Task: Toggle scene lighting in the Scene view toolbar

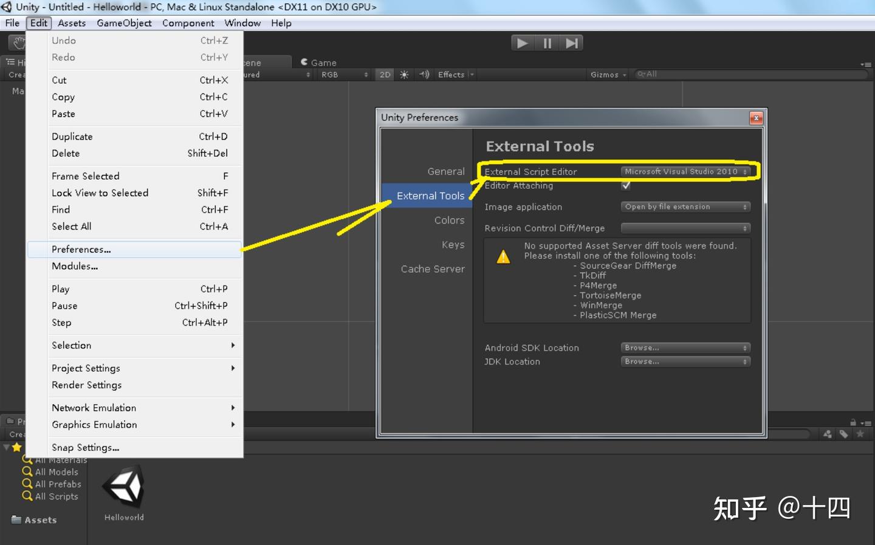Action: [404, 74]
